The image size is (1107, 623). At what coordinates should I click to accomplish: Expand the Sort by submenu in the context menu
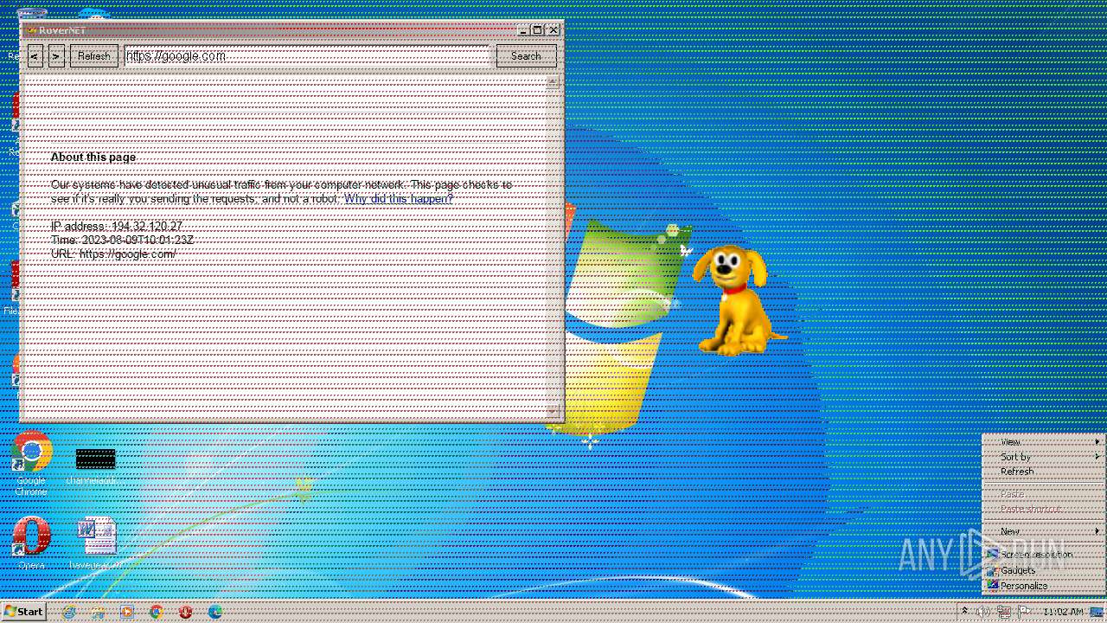tap(1044, 456)
